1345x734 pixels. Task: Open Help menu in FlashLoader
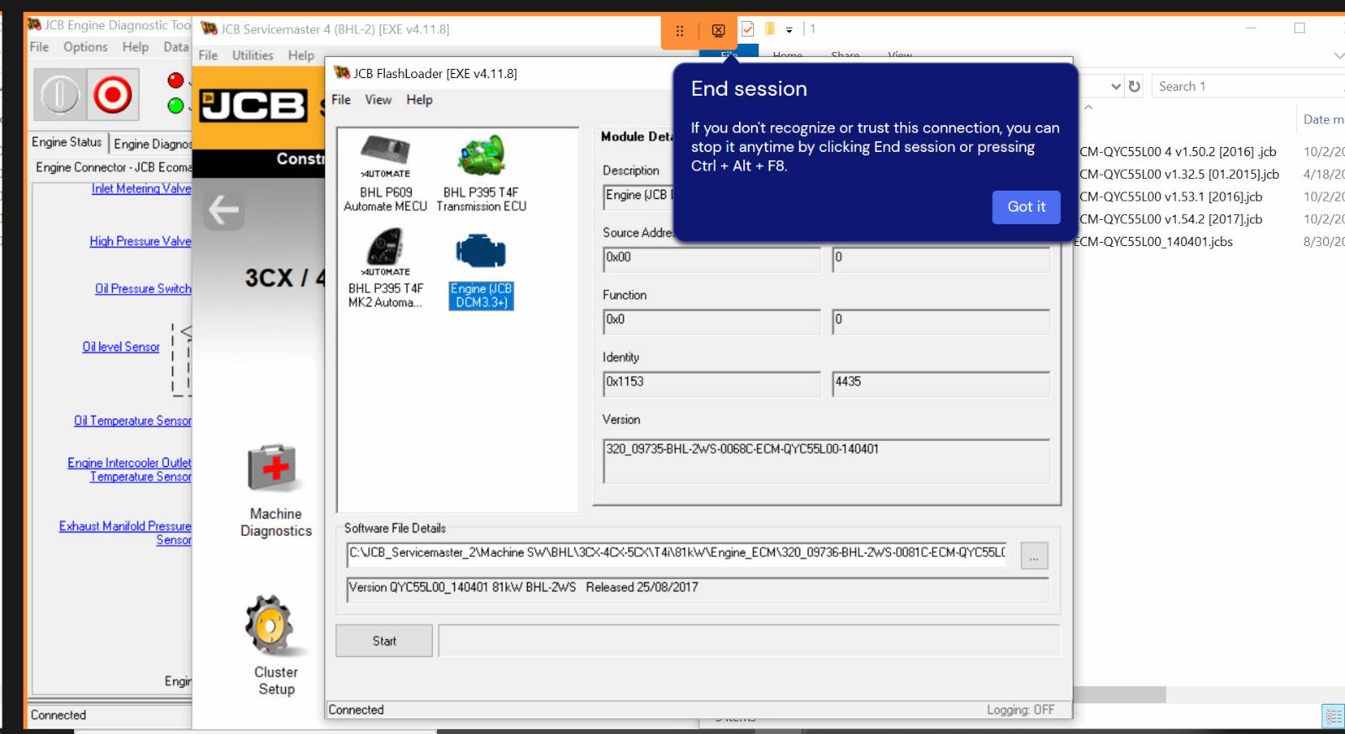tap(419, 100)
